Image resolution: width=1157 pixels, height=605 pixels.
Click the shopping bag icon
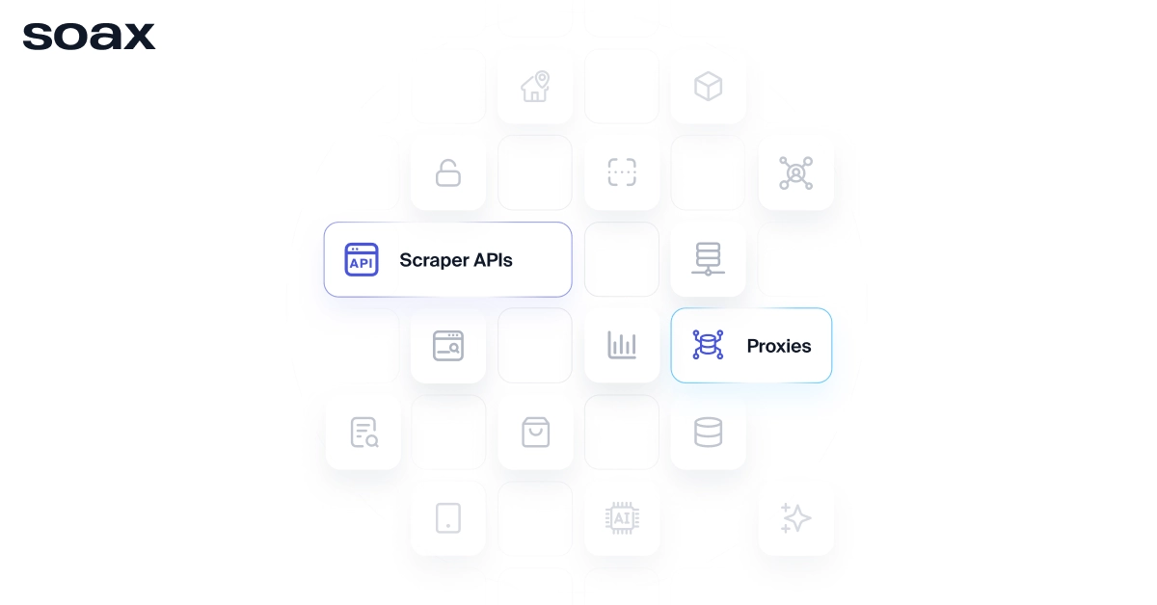pyautogui.click(x=535, y=432)
